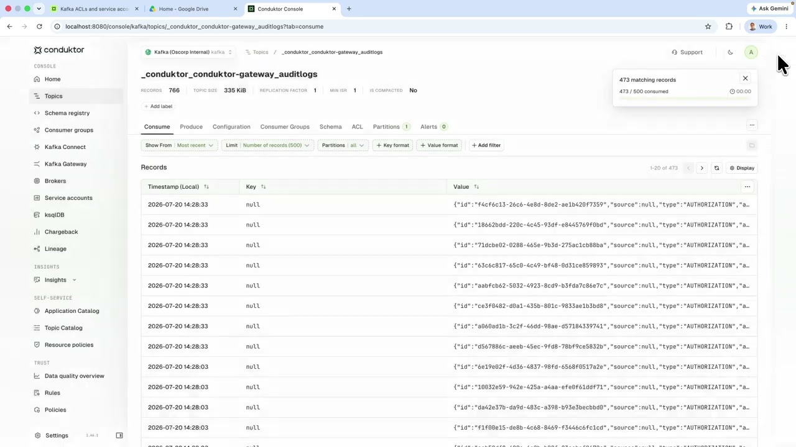The image size is (796, 447).
Task: Open Resource policies
Action: (x=69, y=345)
